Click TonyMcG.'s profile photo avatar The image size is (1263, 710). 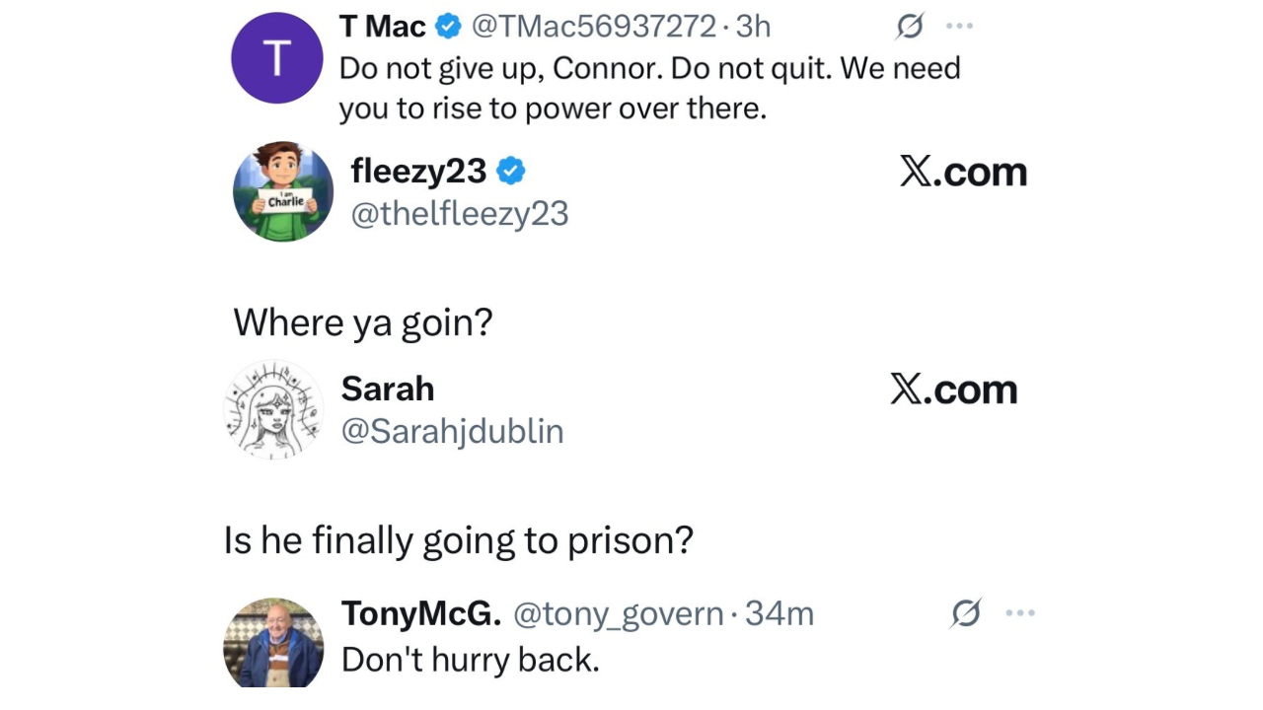pos(273,643)
